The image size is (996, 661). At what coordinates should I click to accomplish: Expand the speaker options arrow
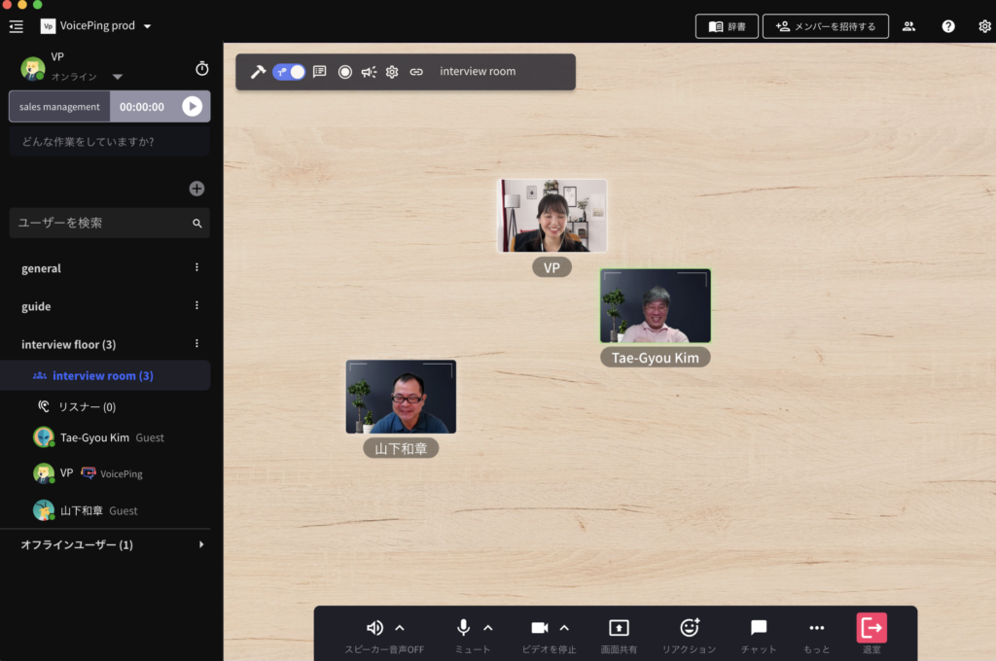pyautogui.click(x=400, y=628)
